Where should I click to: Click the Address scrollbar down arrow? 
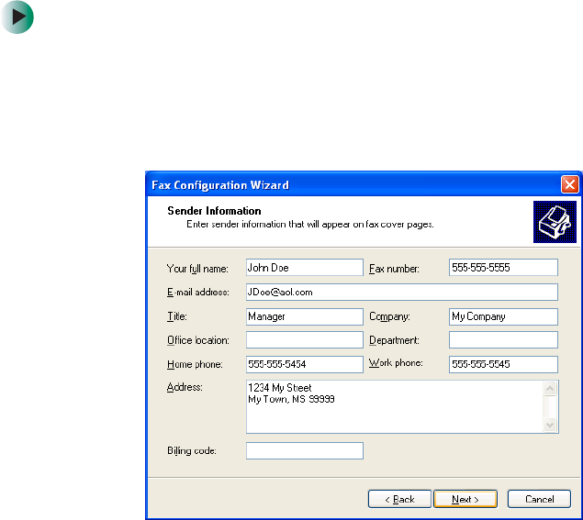pos(550,425)
